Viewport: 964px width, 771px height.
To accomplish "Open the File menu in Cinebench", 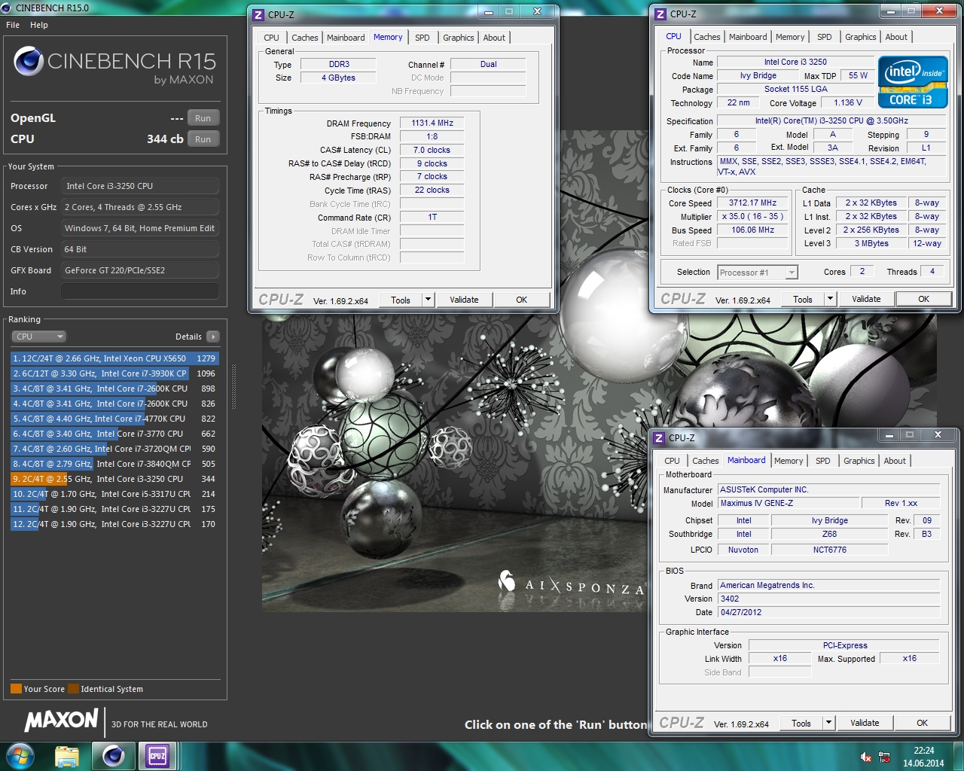I will 13,25.
